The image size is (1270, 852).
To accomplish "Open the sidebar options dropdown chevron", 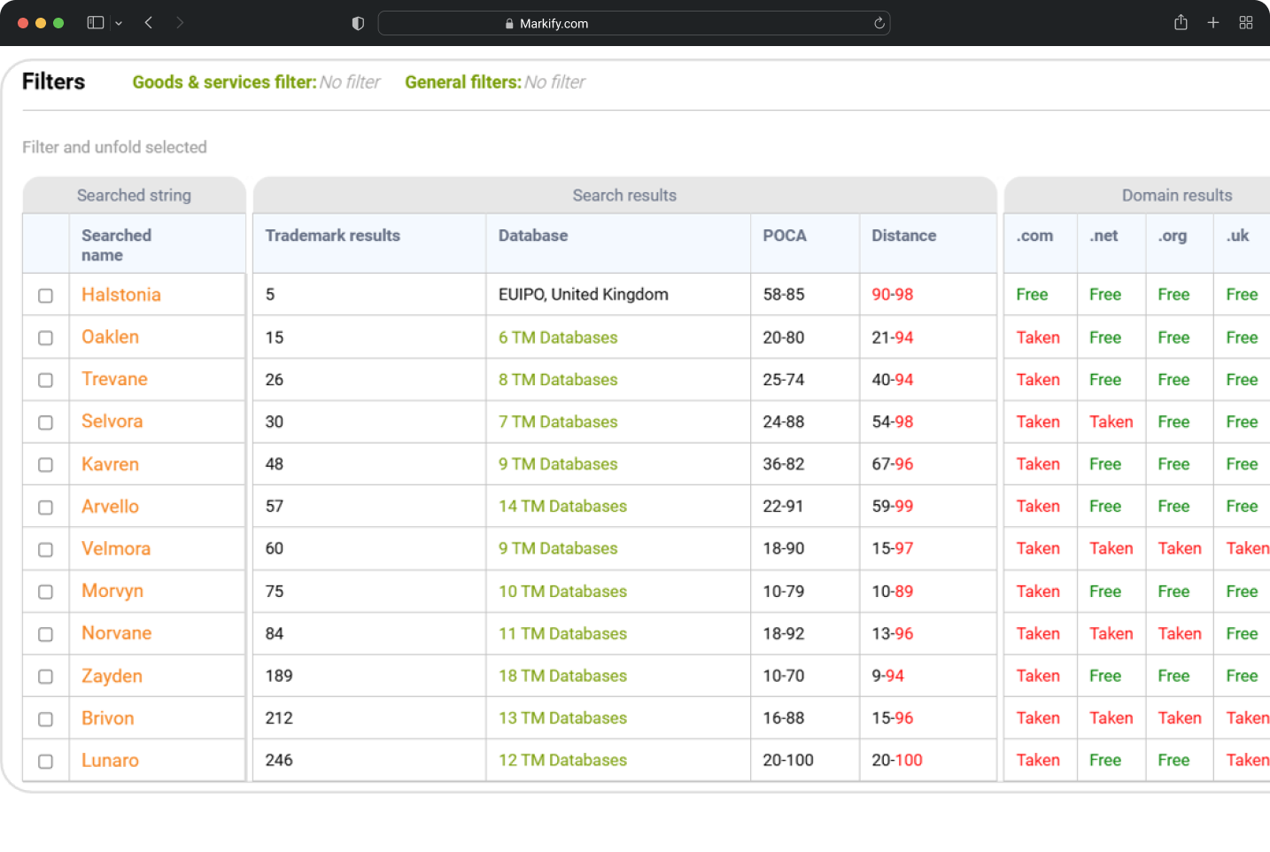I will (x=119, y=24).
